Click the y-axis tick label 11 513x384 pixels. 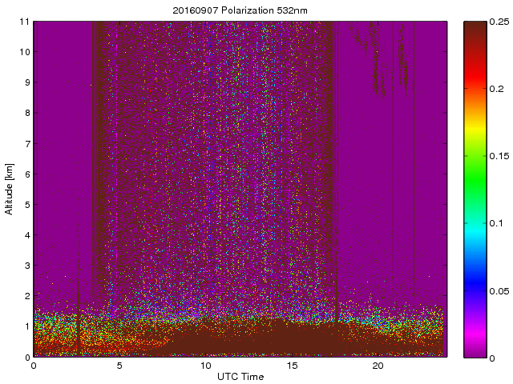[x=25, y=22]
